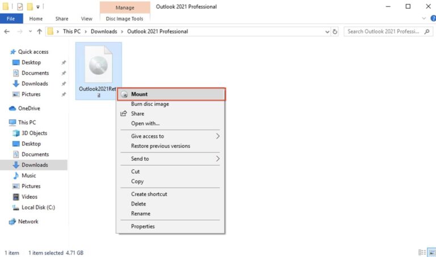The image size is (436, 257).
Task: Click breadcrumb chevron after This PC
Action: pos(86,32)
